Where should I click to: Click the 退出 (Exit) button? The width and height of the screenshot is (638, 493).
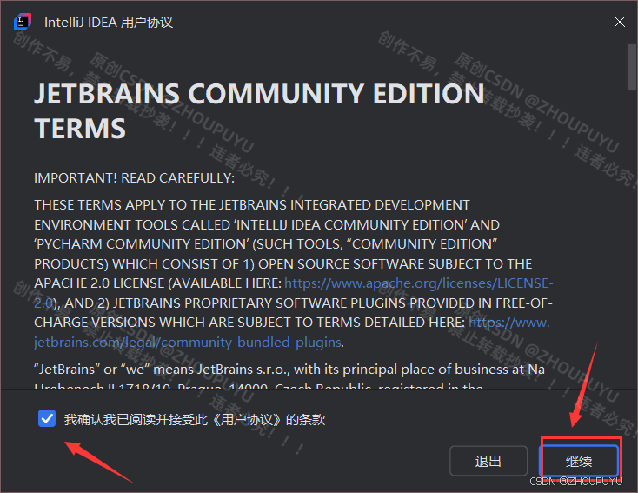point(488,461)
